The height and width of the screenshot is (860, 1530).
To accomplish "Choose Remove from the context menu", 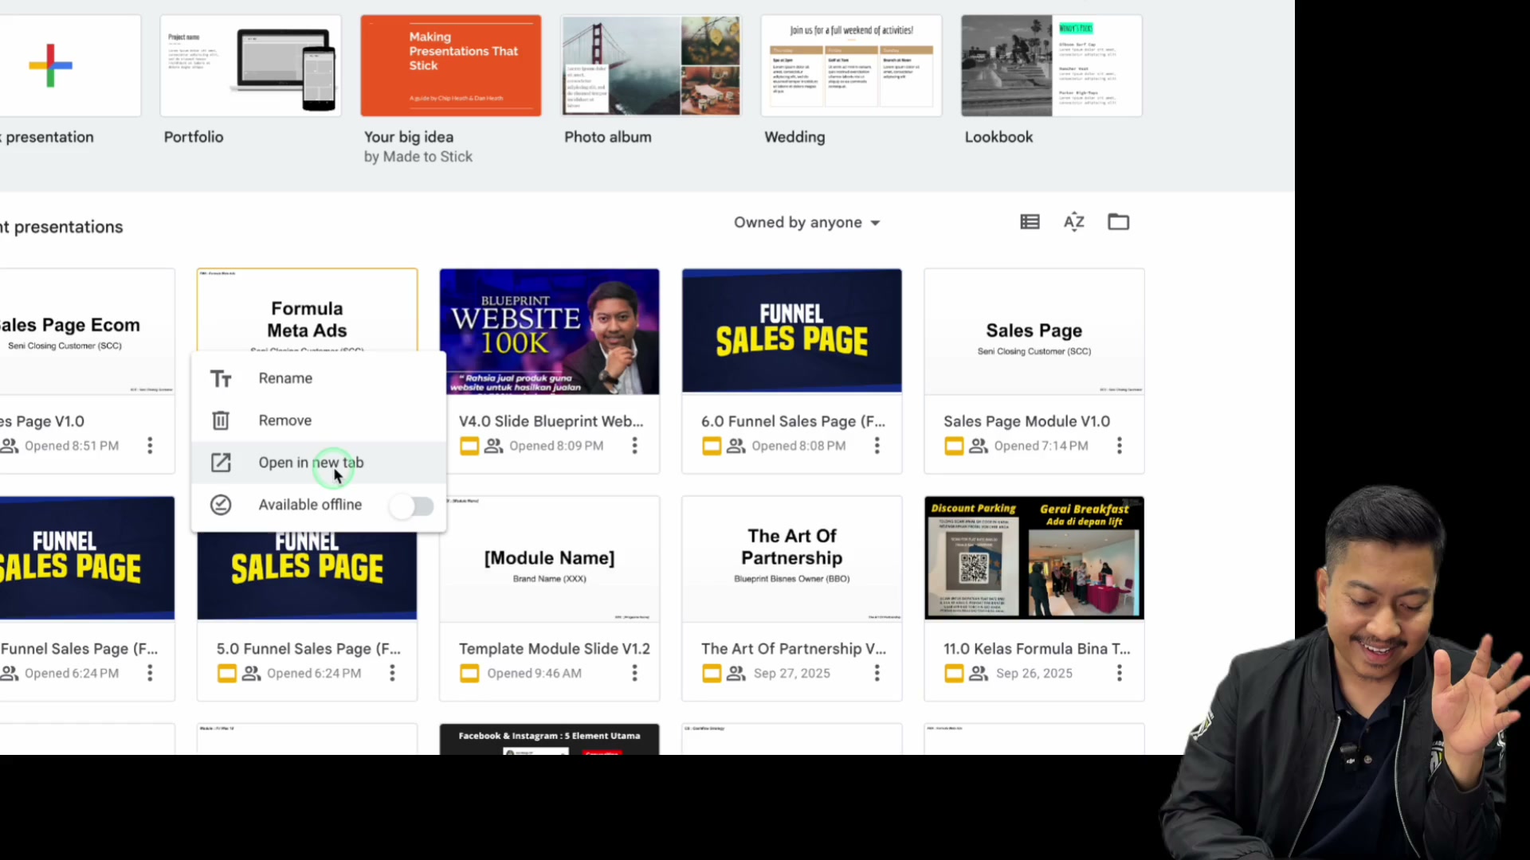I will pyautogui.click(x=318, y=420).
